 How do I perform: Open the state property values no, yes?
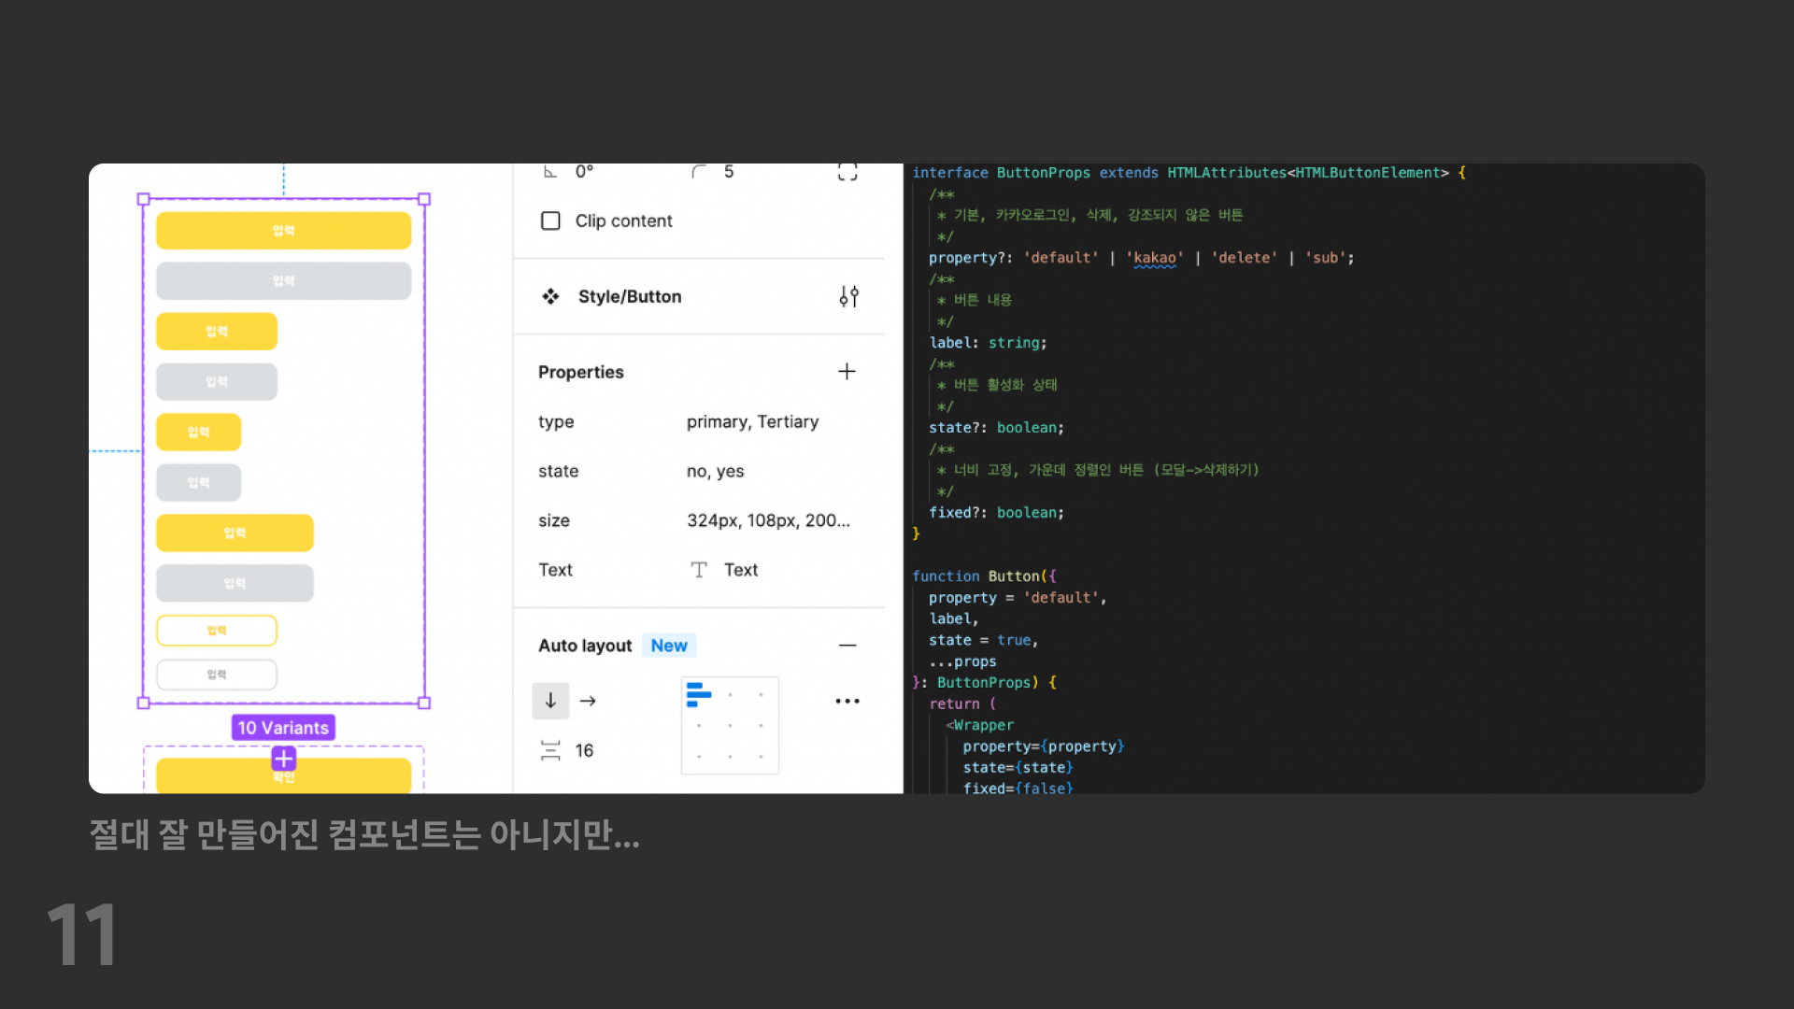pyautogui.click(x=715, y=471)
